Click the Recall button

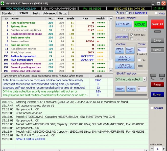157,50
